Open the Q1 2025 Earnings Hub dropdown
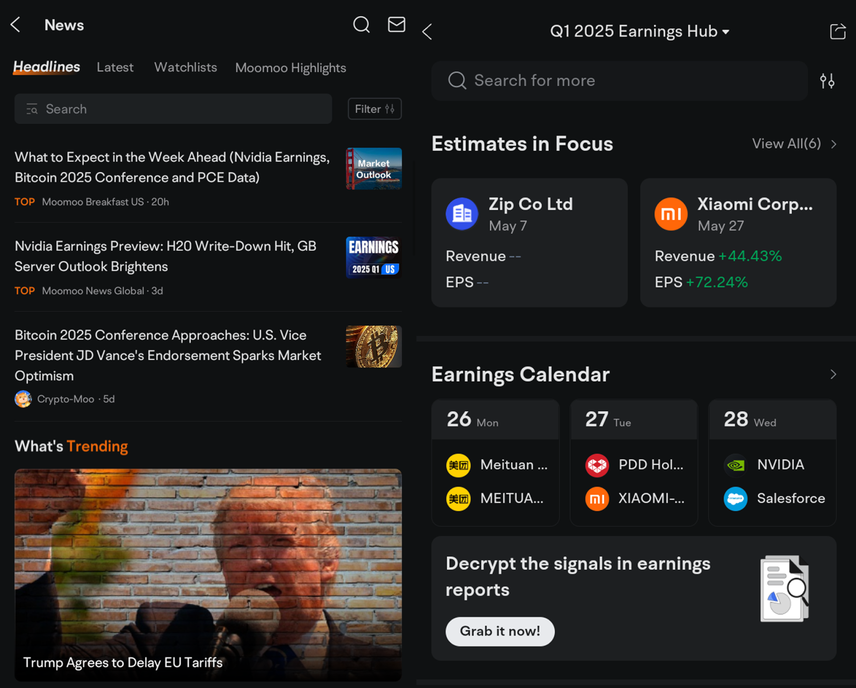This screenshot has height=688, width=856. coord(639,32)
